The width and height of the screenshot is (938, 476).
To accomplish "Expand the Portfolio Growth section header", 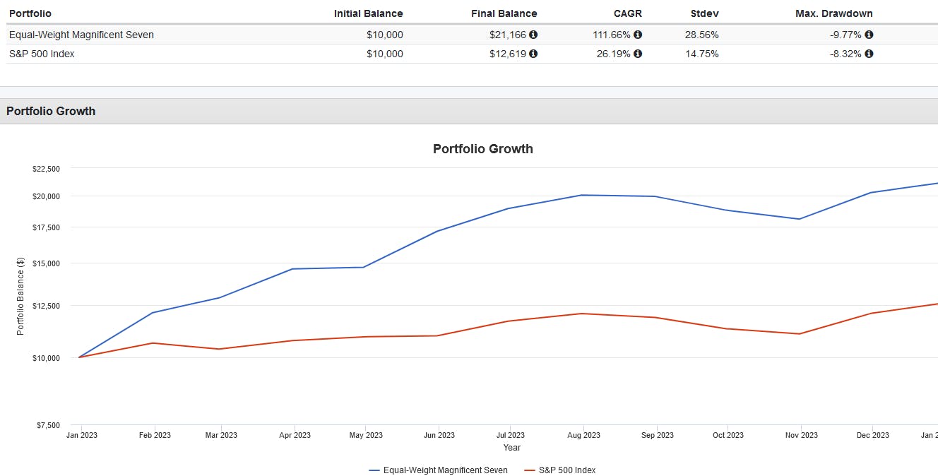I will (51, 111).
